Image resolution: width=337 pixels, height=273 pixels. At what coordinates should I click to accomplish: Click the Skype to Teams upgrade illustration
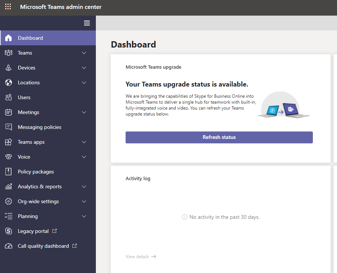coord(283,105)
